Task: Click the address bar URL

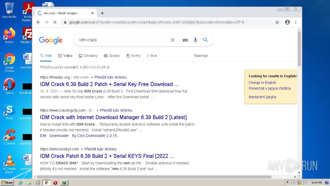Action: tap(156, 22)
